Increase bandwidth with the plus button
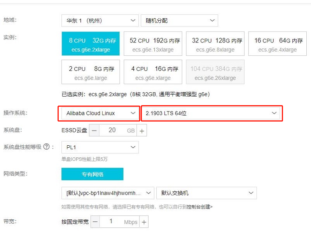 (144, 222)
